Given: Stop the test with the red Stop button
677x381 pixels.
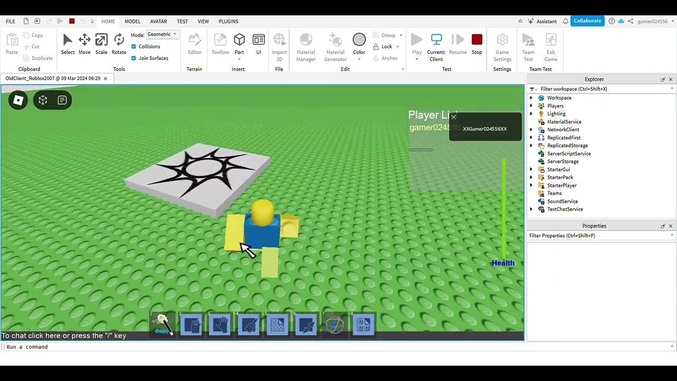Looking at the screenshot, I should (477, 44).
